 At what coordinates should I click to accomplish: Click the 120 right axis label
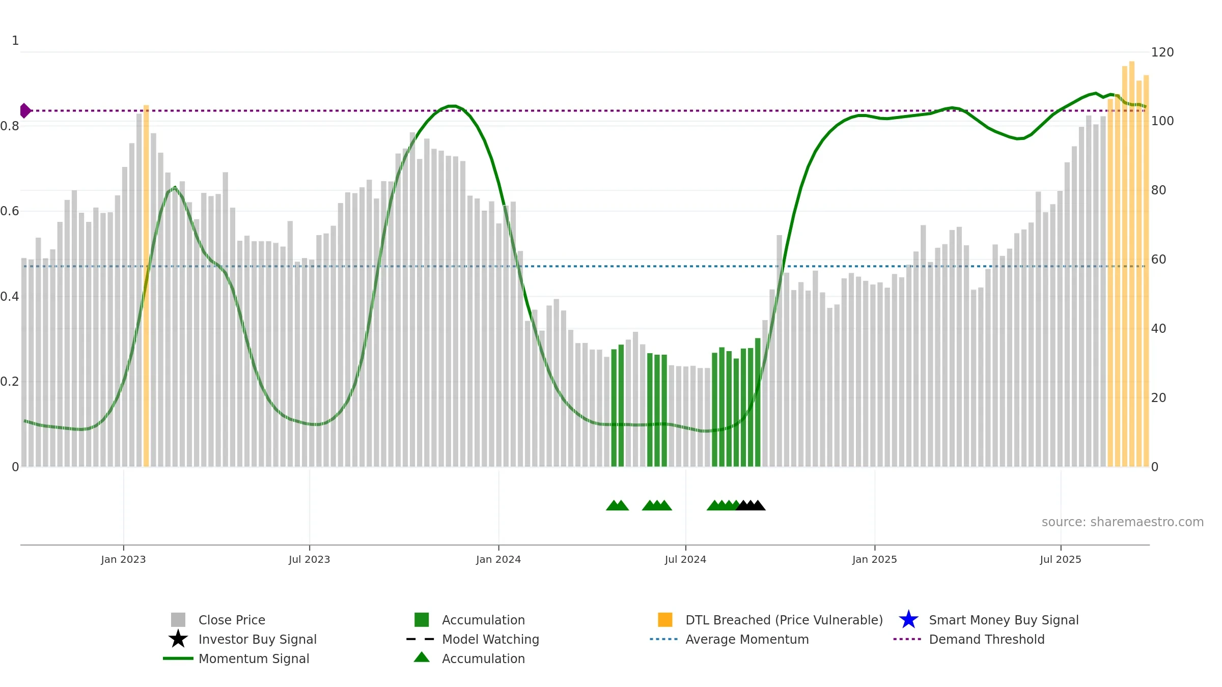(1162, 52)
